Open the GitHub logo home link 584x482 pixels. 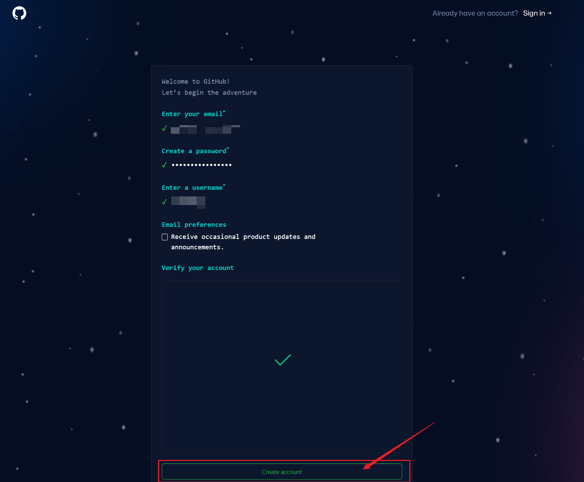coord(19,13)
